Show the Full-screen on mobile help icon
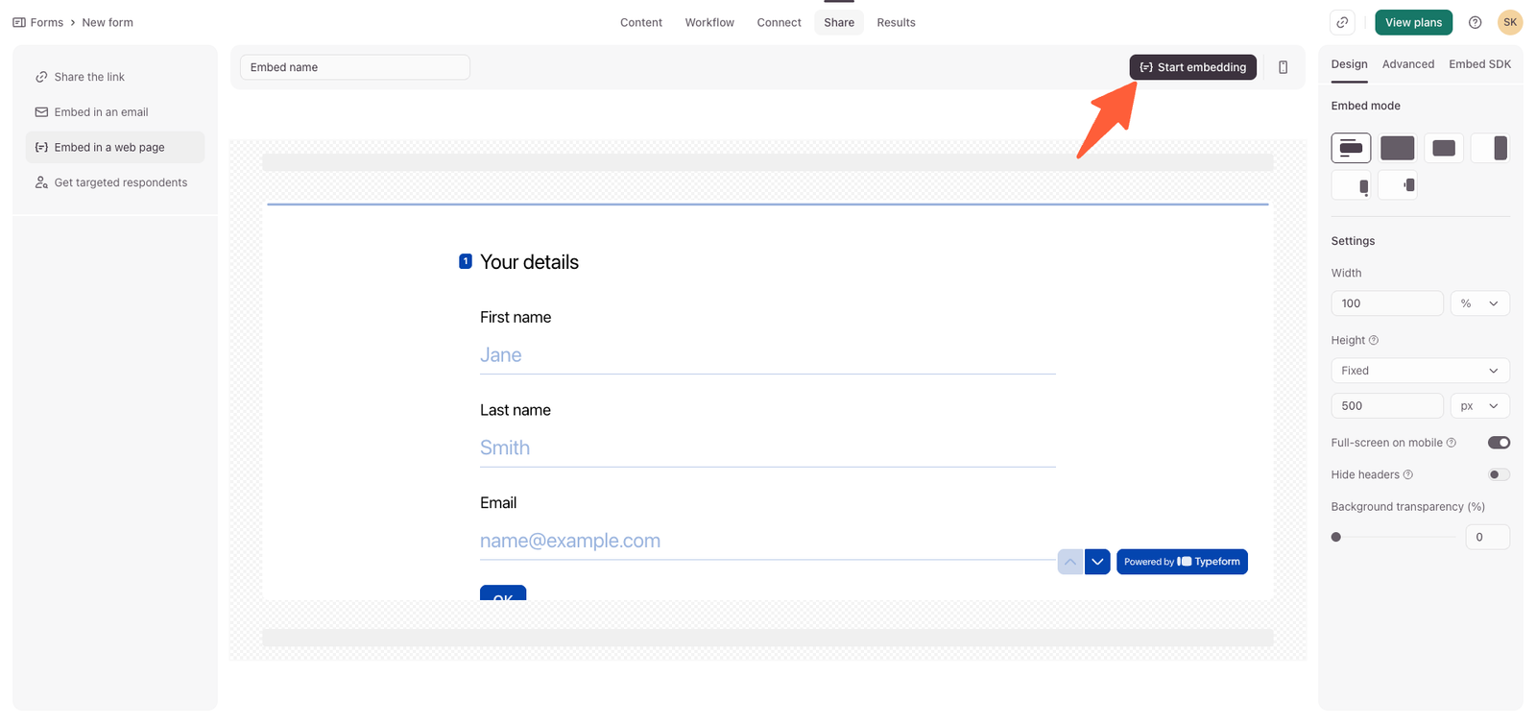This screenshot has width=1536, height=725. click(1452, 443)
